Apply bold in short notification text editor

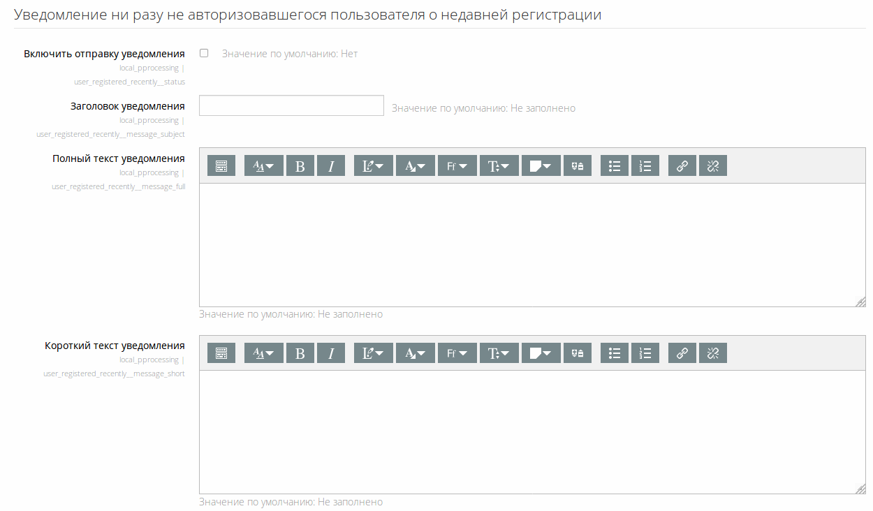(300, 353)
